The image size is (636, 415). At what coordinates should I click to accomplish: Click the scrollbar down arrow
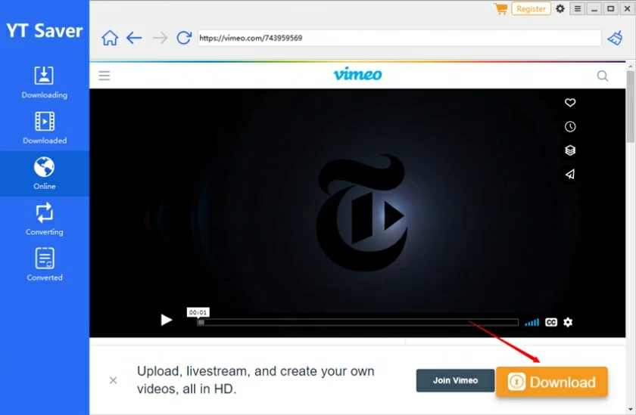(630, 410)
